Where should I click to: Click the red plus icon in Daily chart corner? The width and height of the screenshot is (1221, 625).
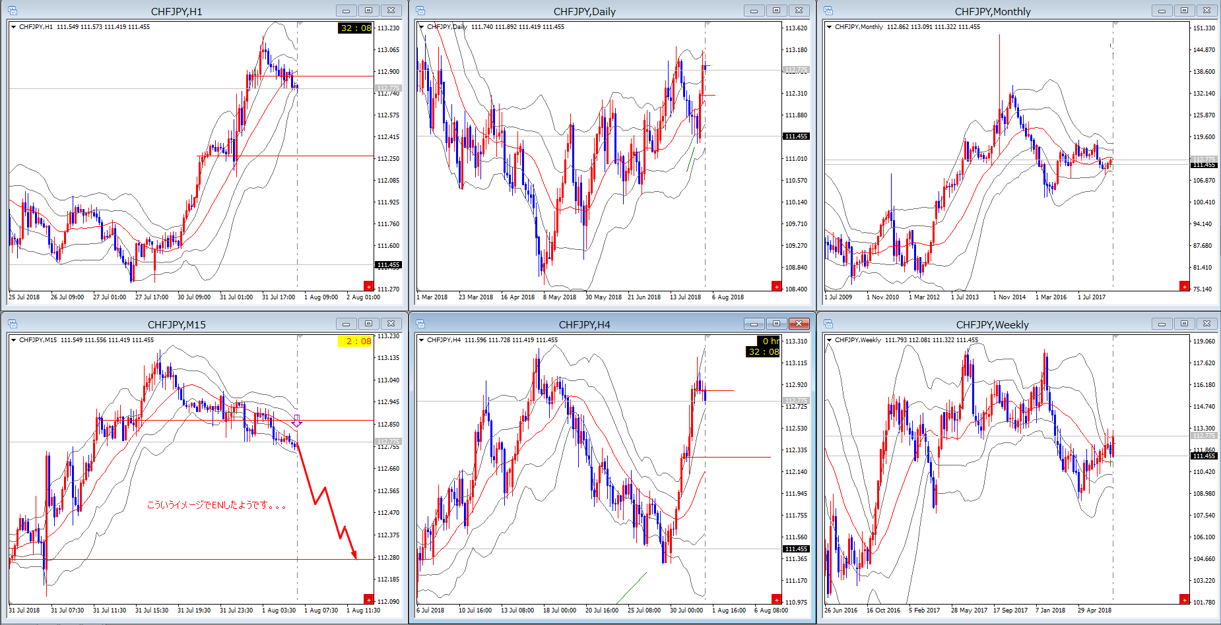click(776, 285)
